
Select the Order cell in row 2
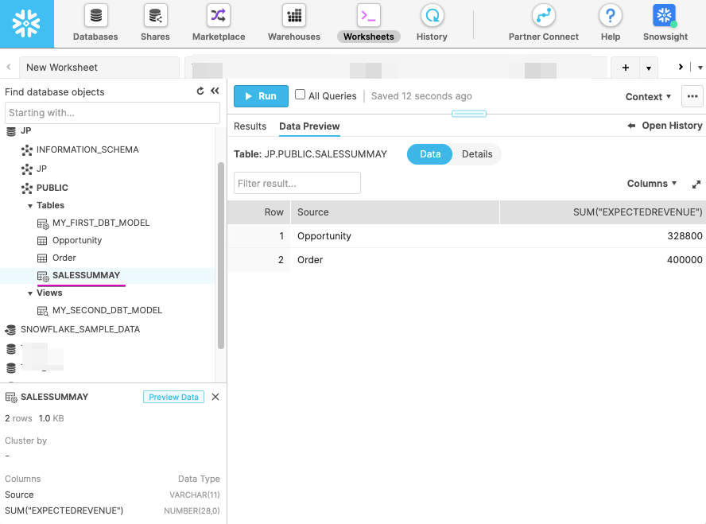click(395, 260)
